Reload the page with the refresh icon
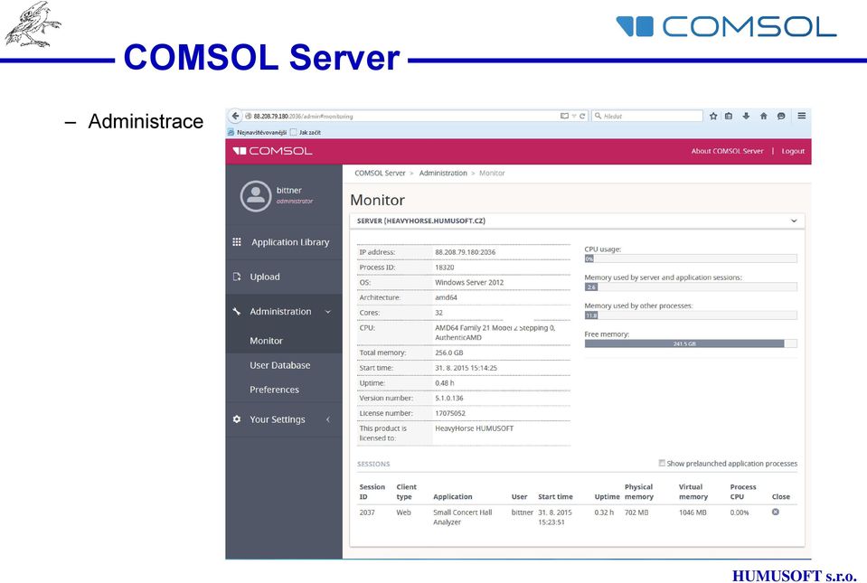The image size is (867, 583). (582, 116)
